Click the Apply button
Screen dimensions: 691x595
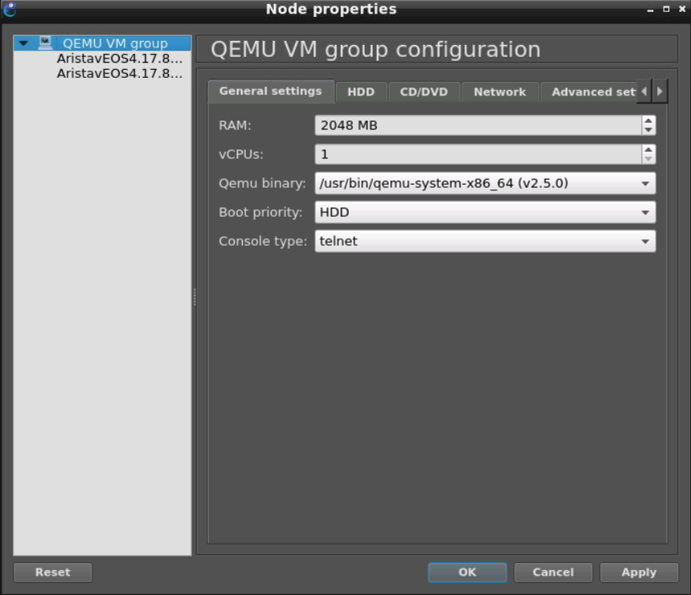(x=639, y=573)
